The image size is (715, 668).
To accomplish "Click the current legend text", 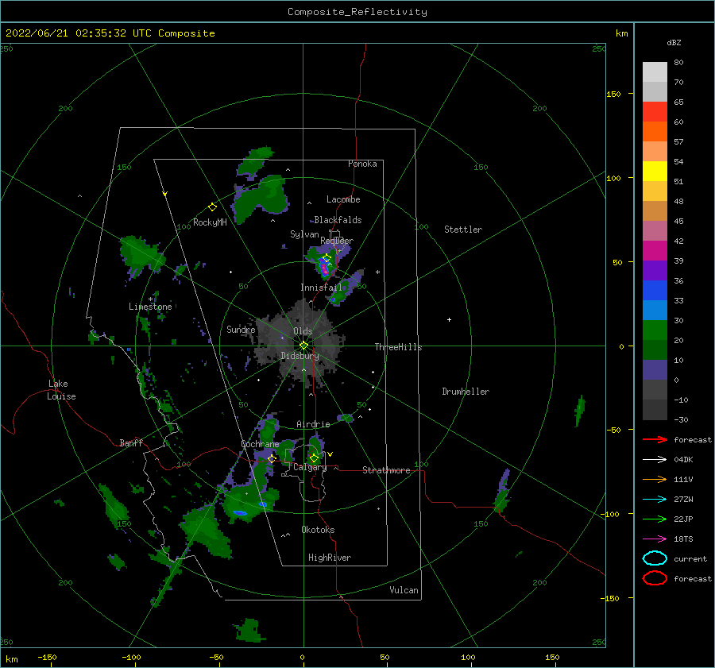I will [x=690, y=559].
